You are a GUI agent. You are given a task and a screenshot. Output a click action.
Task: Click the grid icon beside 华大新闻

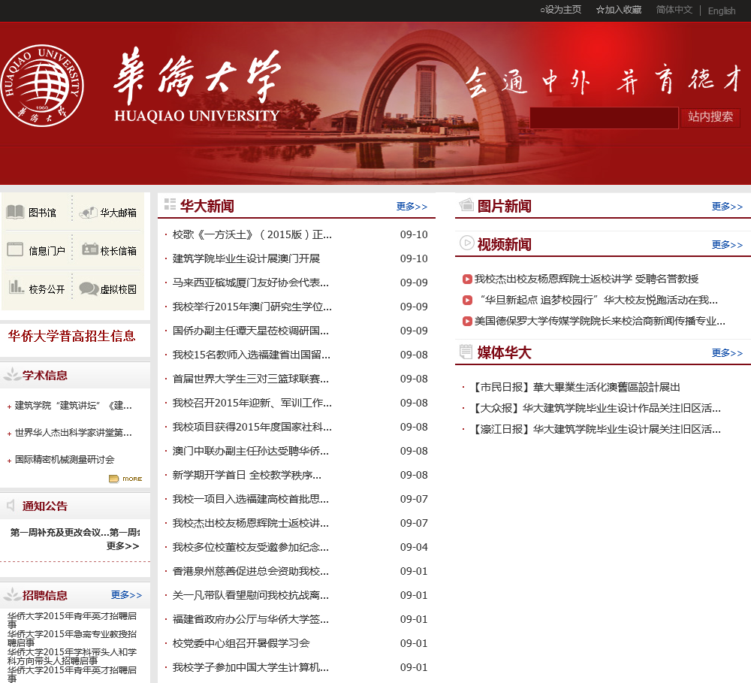coord(170,204)
